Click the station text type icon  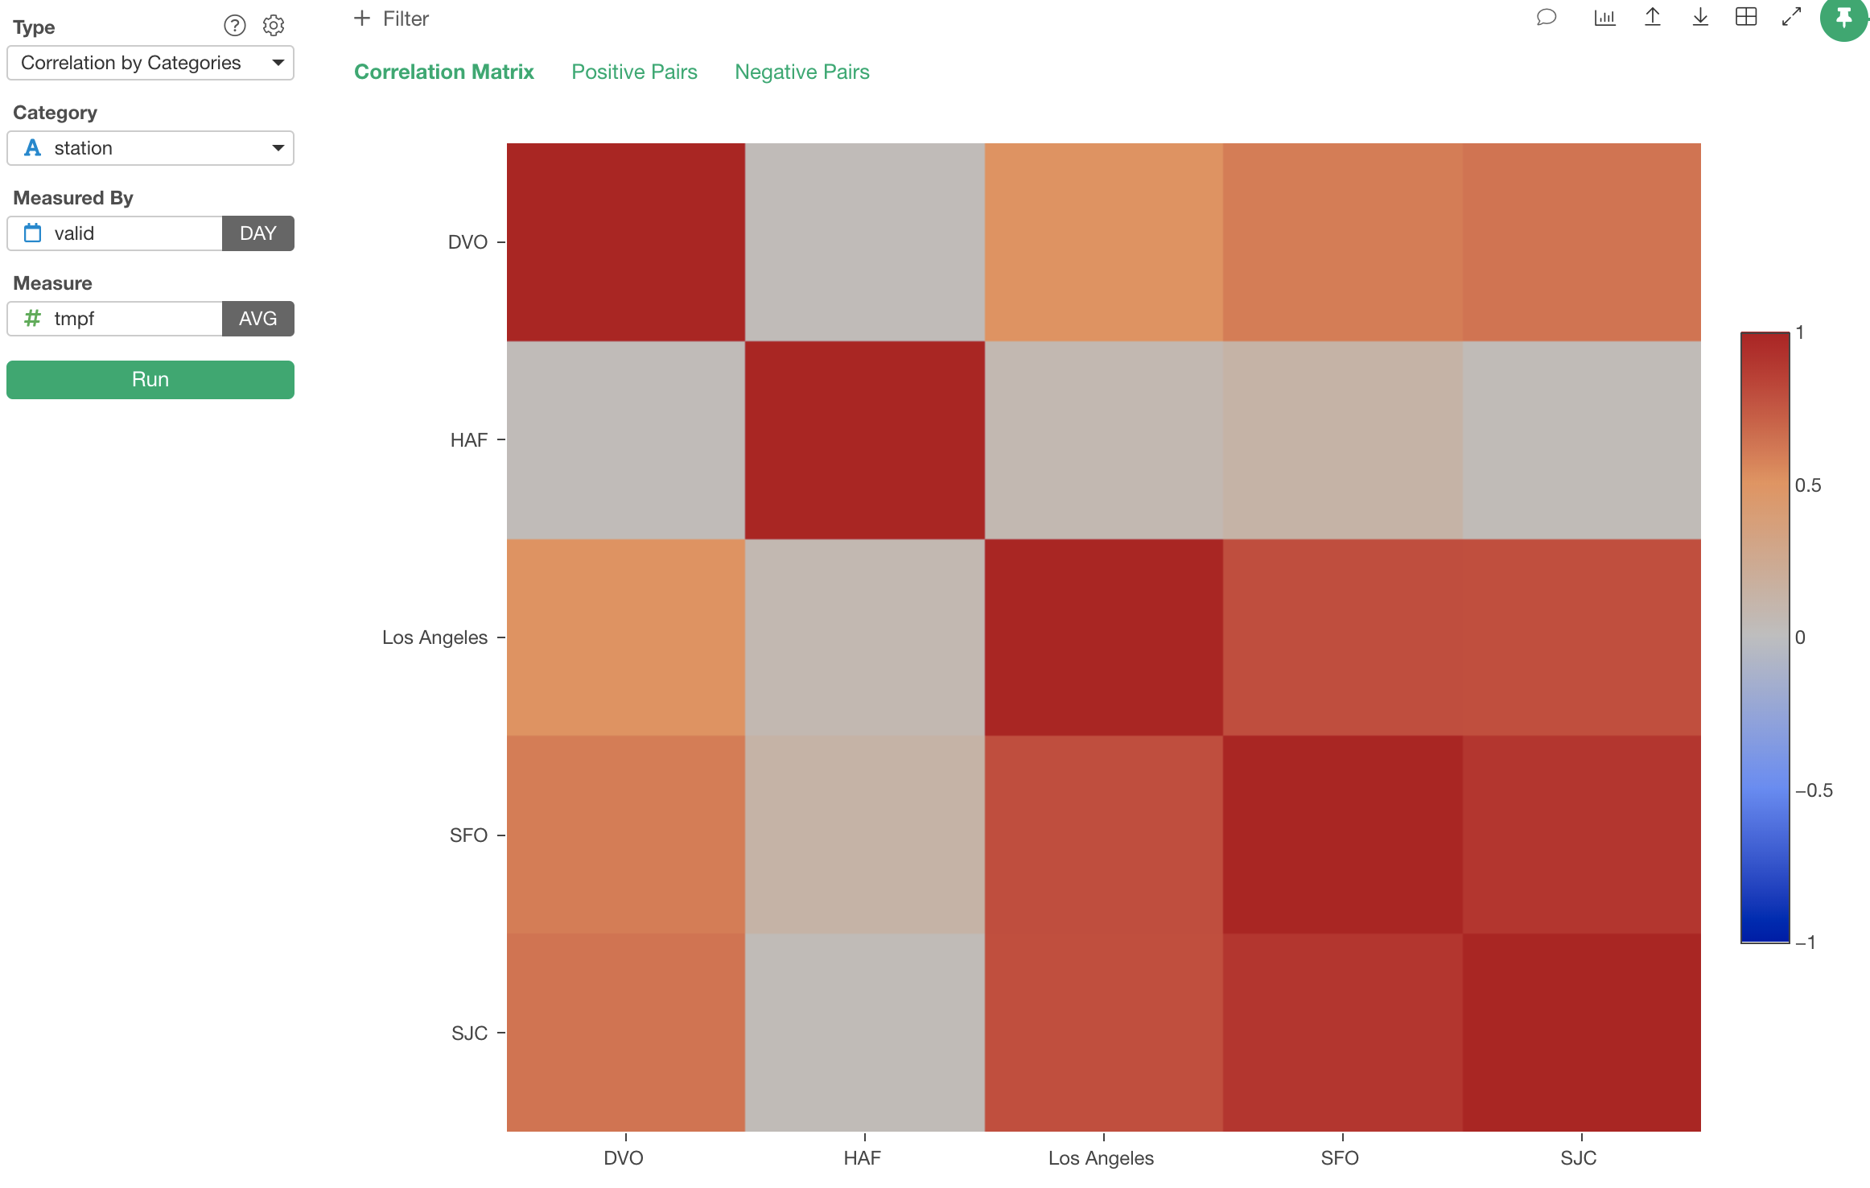[32, 148]
